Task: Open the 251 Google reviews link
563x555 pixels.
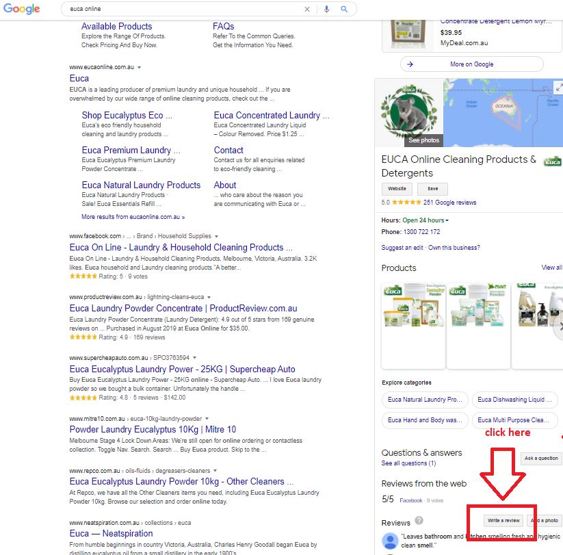Action: (449, 203)
